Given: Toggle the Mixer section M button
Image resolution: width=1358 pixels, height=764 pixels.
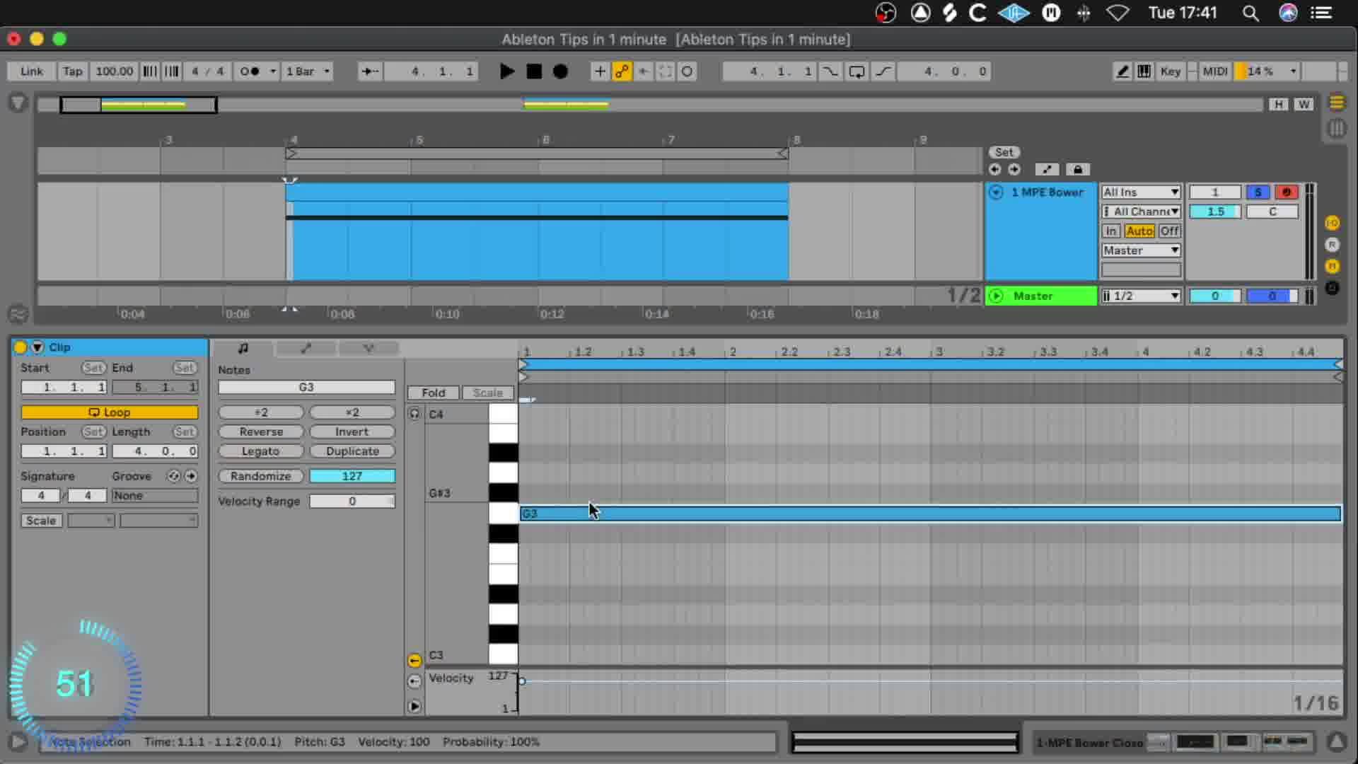Looking at the screenshot, I should click(x=1332, y=266).
